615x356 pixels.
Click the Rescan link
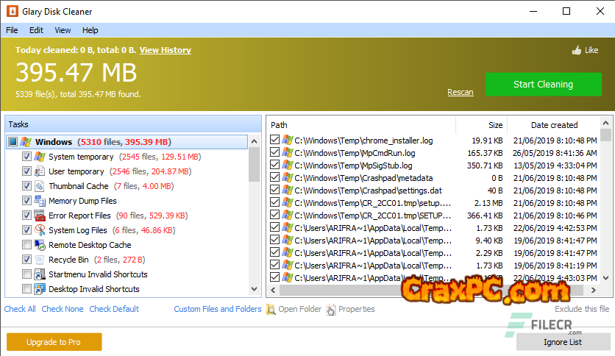coord(460,92)
